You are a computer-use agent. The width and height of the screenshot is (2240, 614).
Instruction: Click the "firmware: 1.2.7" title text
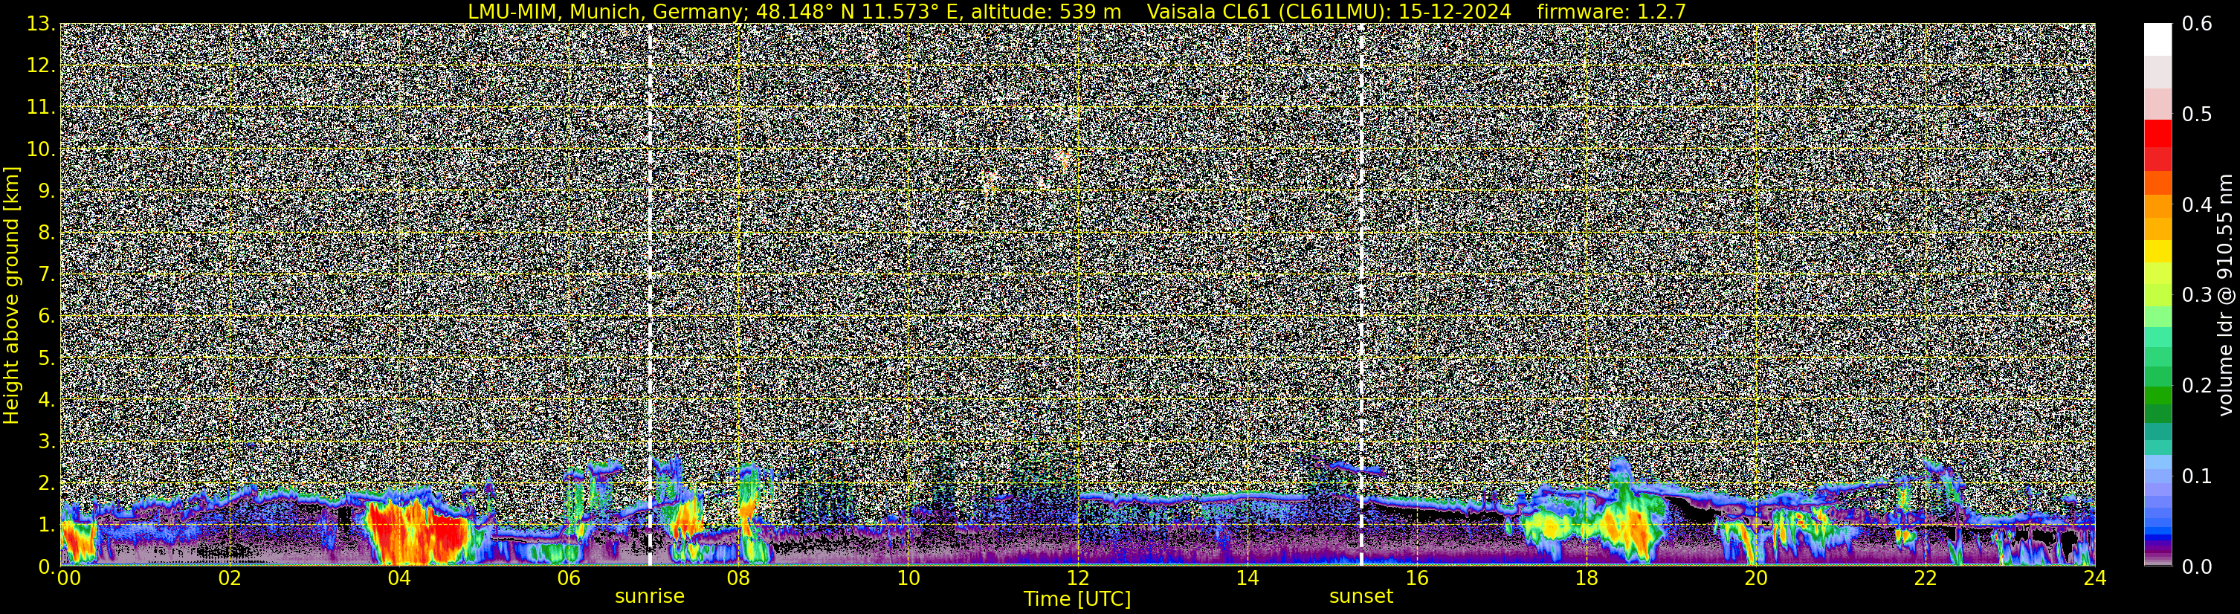click(x=1611, y=11)
